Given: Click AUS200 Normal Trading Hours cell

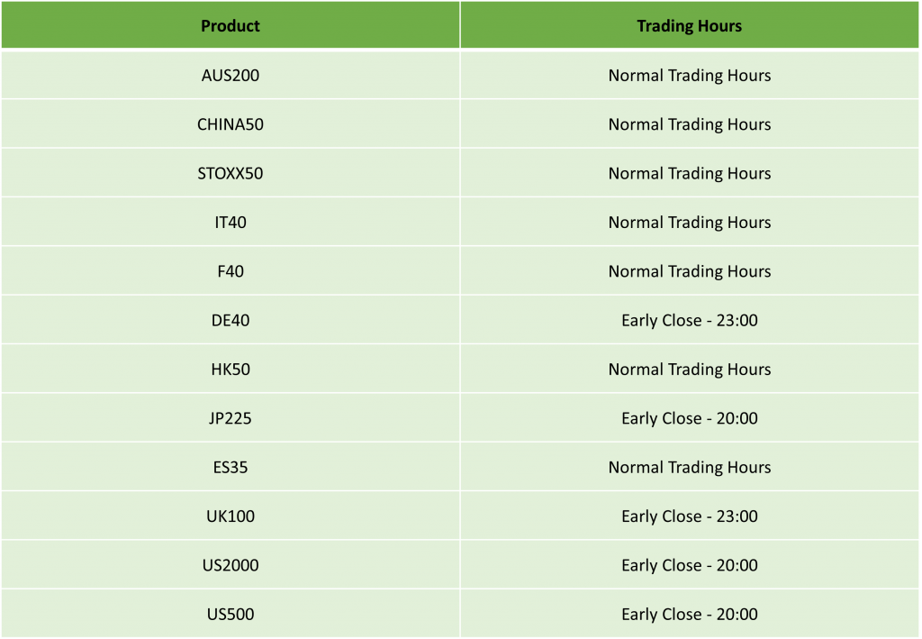Looking at the screenshot, I should (689, 76).
